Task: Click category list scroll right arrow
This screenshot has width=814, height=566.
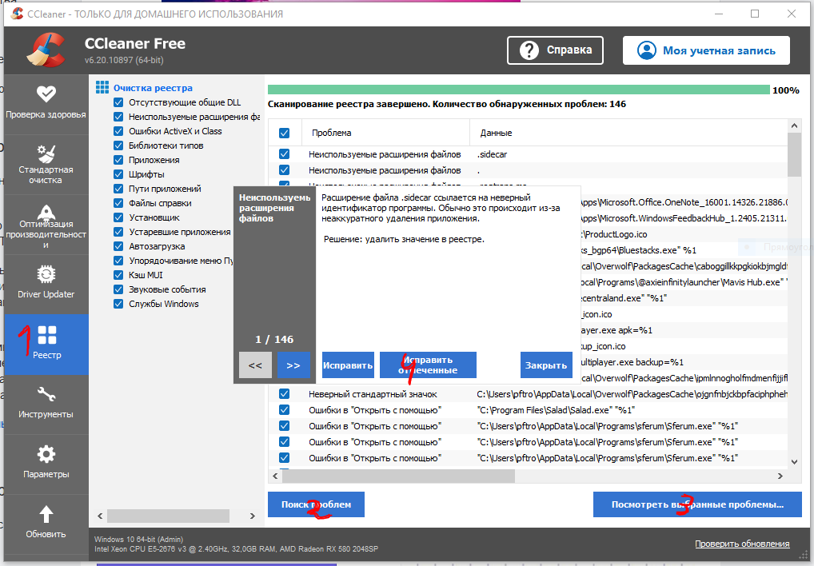Action: click(x=253, y=516)
